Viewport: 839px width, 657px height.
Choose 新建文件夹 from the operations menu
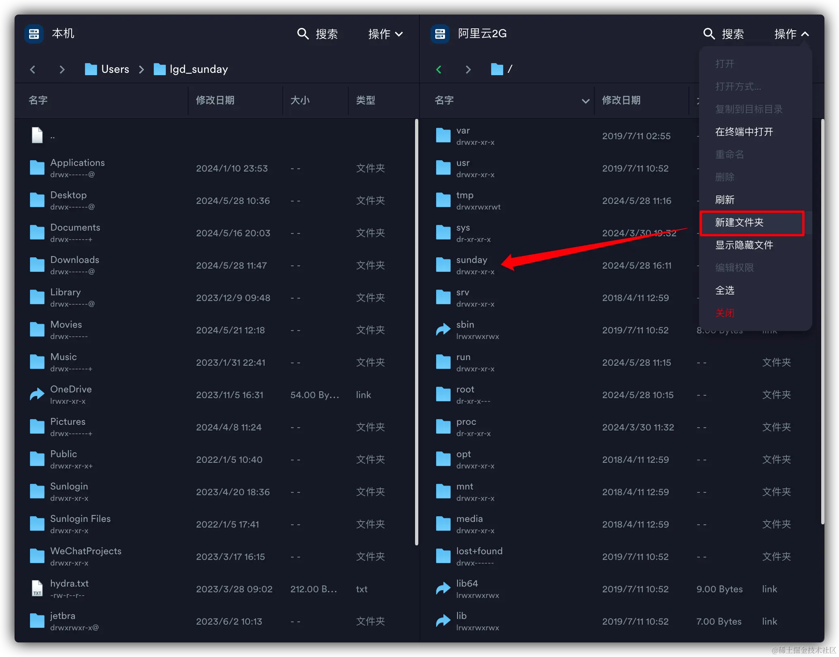[739, 223]
